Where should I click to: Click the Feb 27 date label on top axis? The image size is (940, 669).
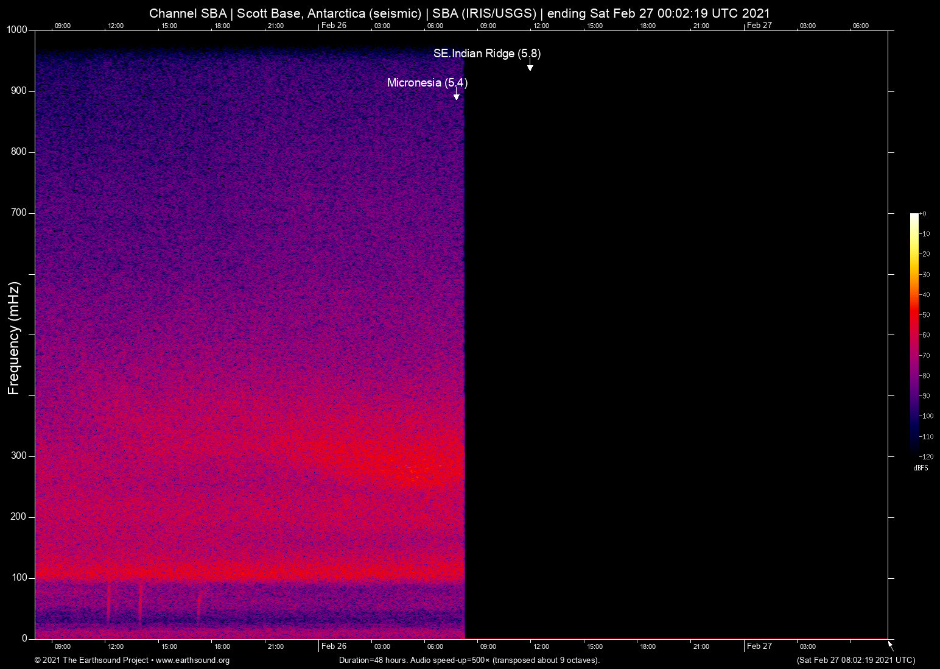tap(759, 25)
